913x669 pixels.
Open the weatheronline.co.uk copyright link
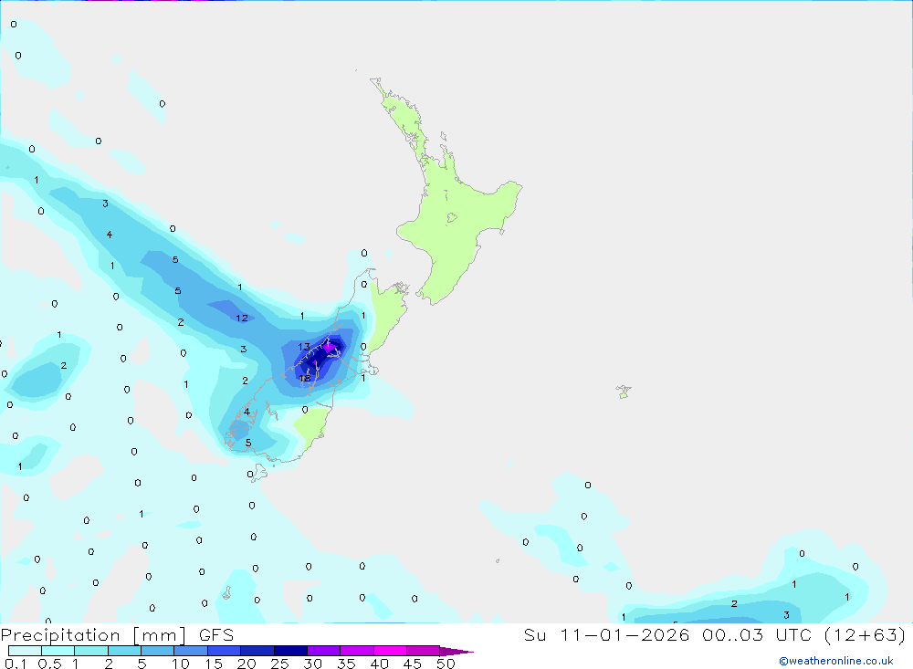coord(835,661)
